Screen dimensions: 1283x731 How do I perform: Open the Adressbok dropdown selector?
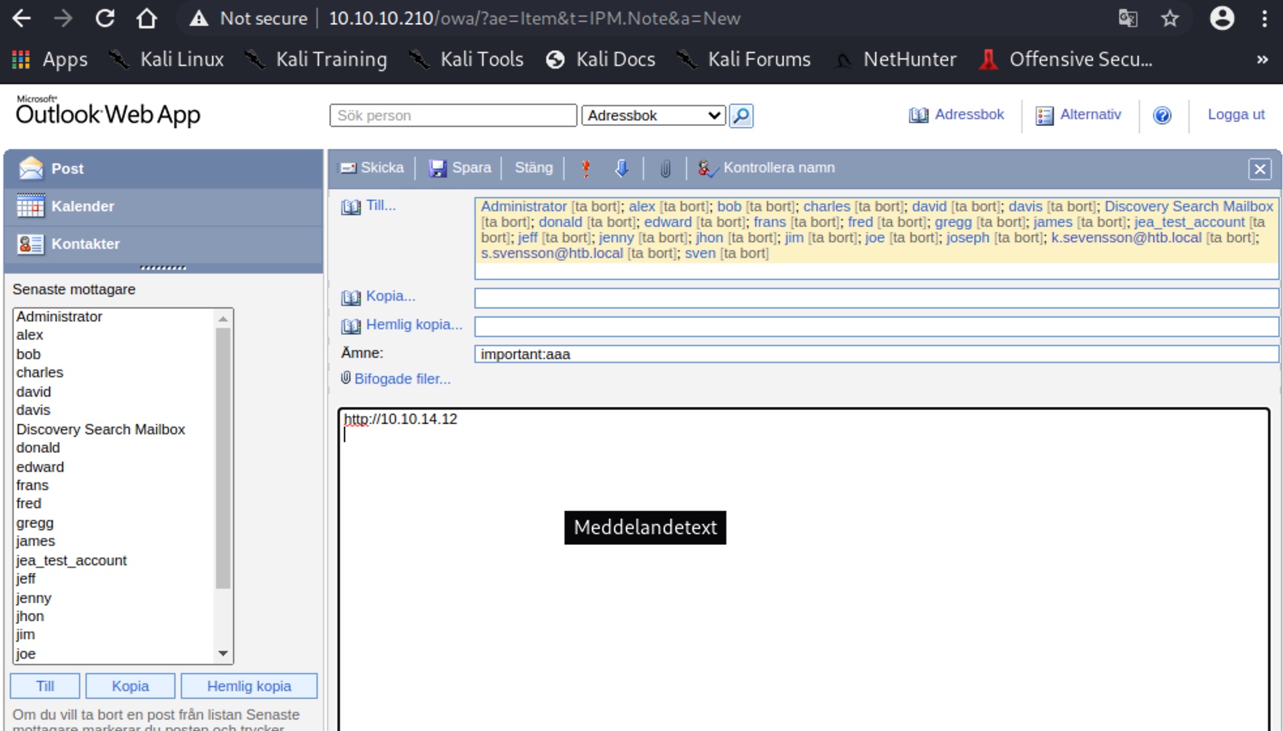[653, 116]
